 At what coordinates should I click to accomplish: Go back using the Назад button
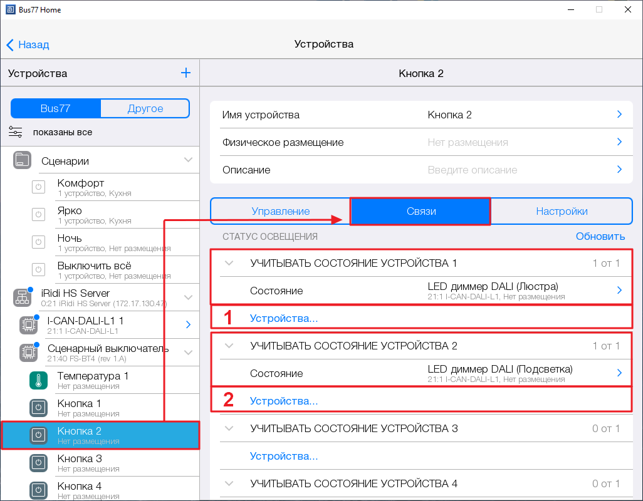28,44
